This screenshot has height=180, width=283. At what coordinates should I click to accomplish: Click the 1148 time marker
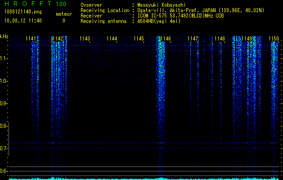coord(220,39)
